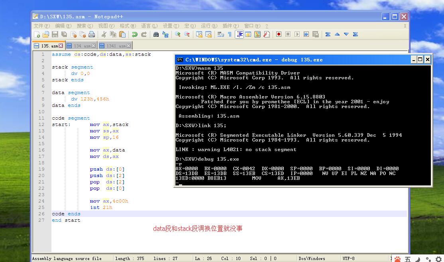Click the Print toolbar icon

(92, 35)
